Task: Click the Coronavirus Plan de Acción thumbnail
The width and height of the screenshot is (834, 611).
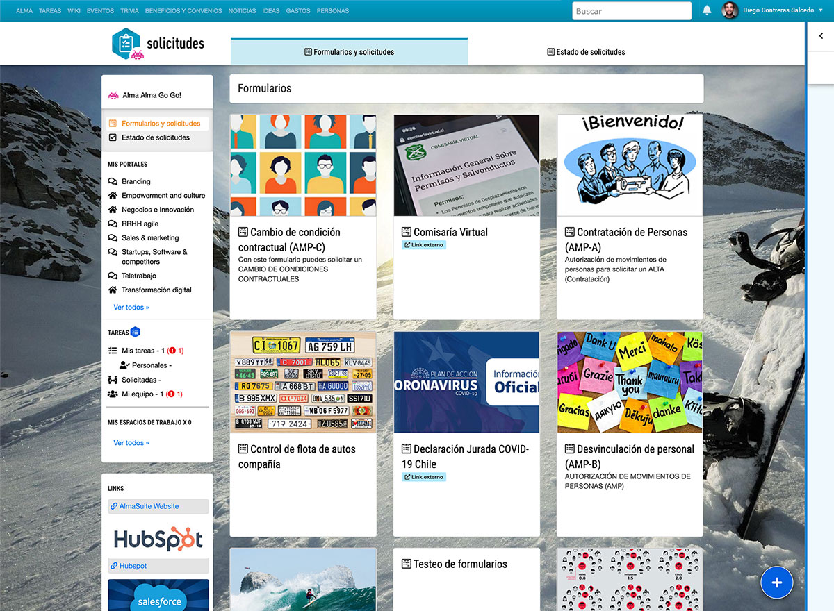Action: (466, 382)
